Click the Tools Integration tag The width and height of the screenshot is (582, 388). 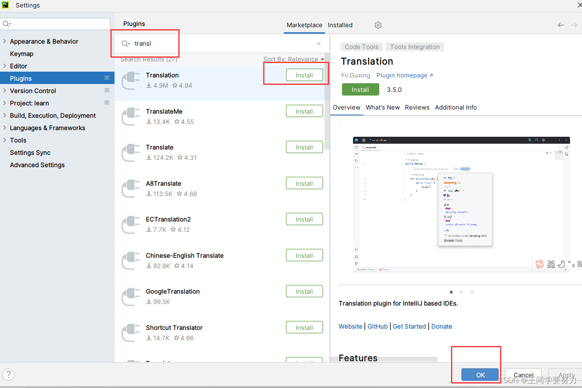415,47
